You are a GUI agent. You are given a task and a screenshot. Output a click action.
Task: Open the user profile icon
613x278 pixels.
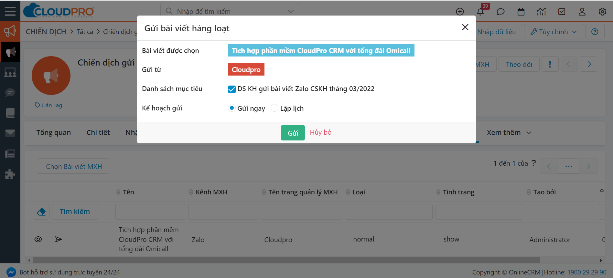[582, 12]
